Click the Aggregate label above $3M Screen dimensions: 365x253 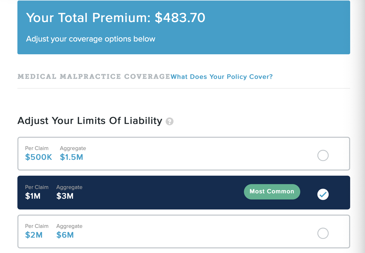pos(69,187)
